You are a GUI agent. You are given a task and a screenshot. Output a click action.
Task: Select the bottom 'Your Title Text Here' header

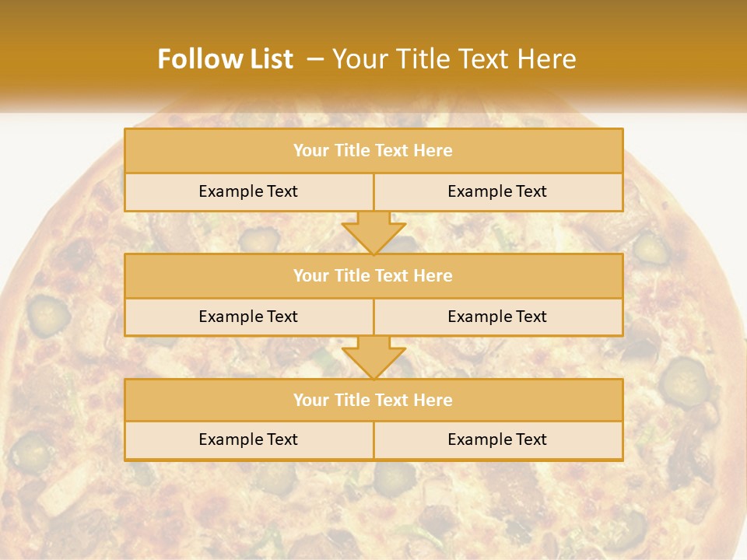373,400
